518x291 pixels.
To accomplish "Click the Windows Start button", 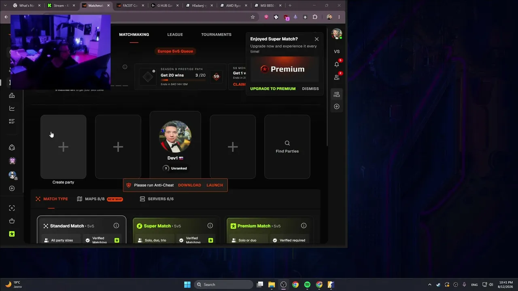I will tap(187, 285).
